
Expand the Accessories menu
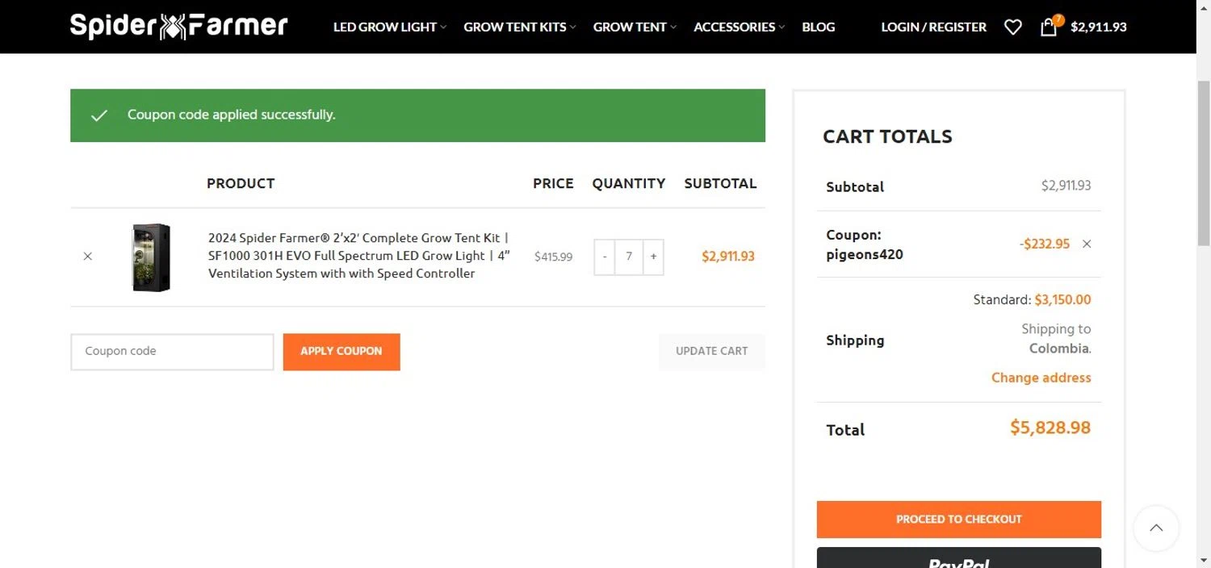tap(739, 27)
